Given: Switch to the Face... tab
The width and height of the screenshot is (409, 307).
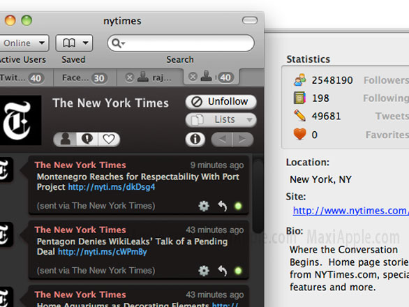Looking at the screenshot, I should click(85, 77).
